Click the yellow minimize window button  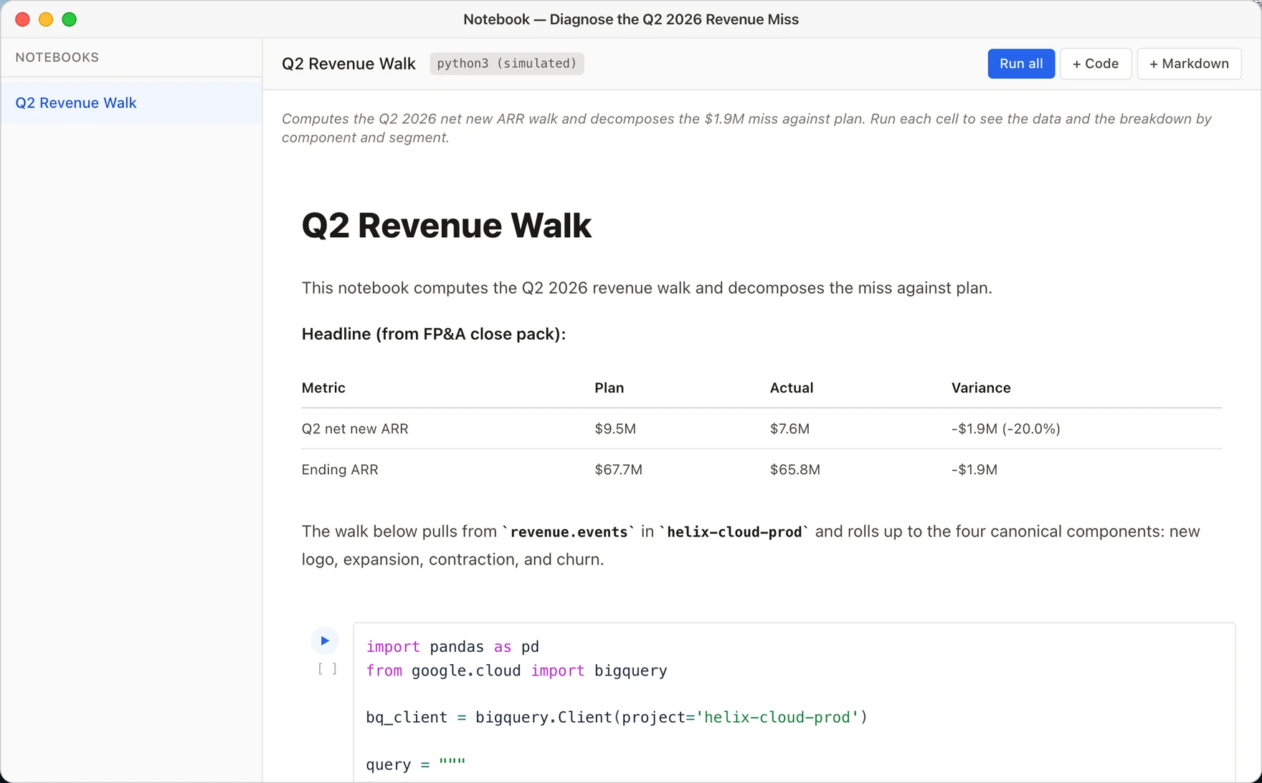coord(46,19)
